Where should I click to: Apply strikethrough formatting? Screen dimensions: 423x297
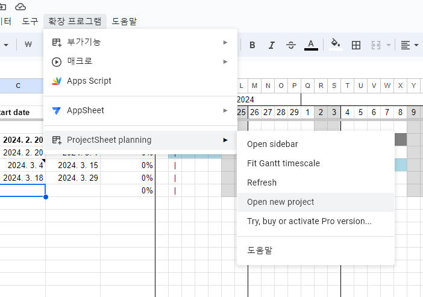(291, 45)
